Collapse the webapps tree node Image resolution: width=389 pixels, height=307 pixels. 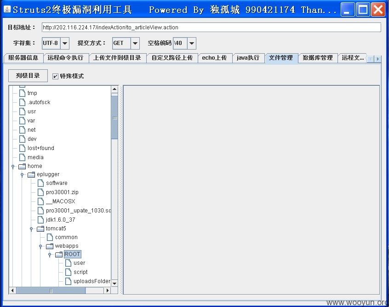pyautogui.click(x=40, y=246)
